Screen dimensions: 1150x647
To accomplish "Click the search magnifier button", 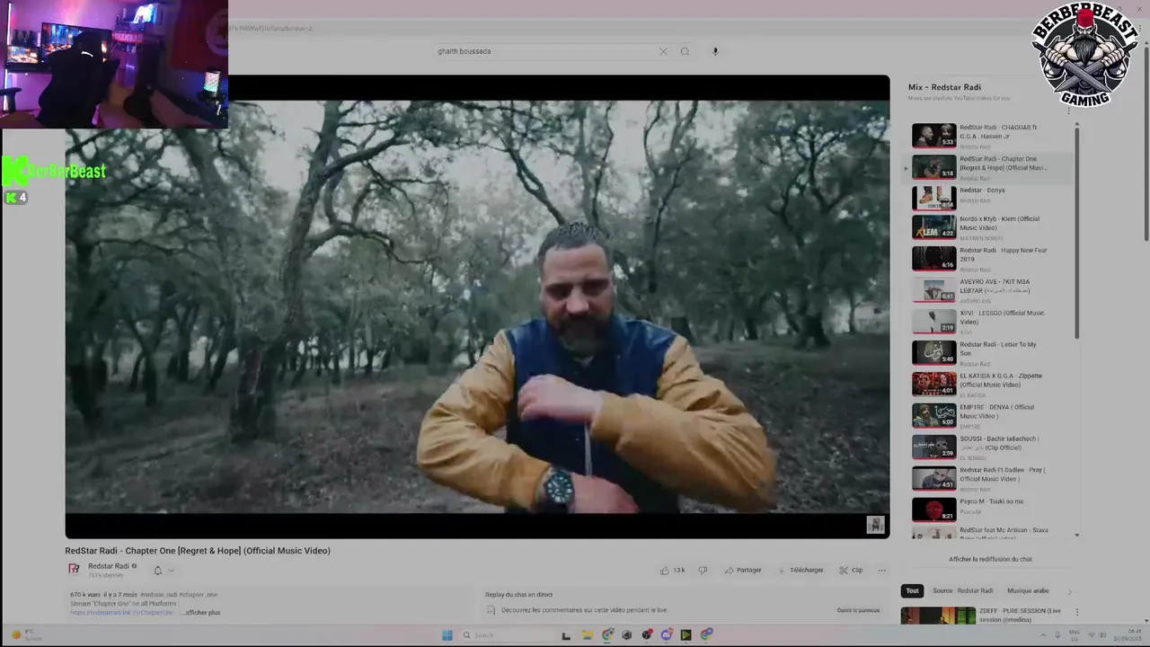I will pos(685,51).
